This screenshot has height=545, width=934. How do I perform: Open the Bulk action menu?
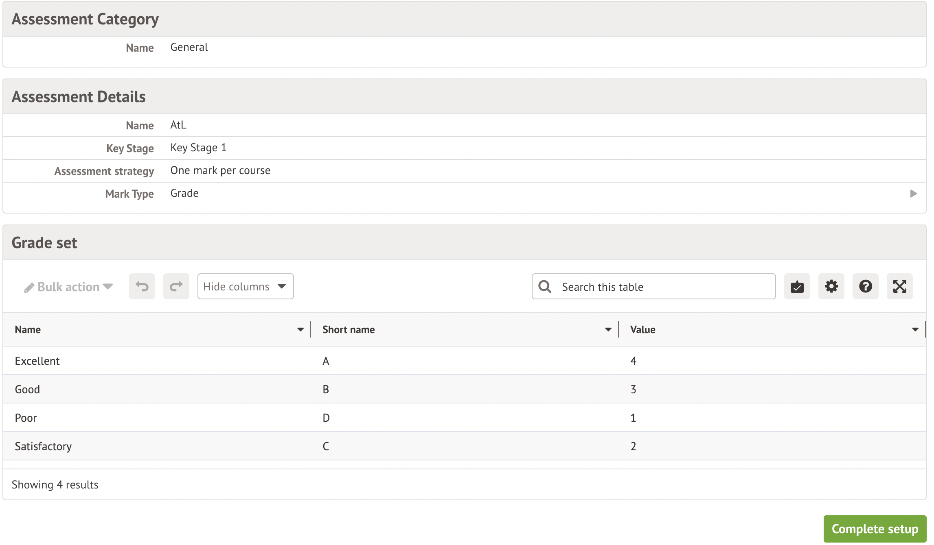tap(68, 287)
